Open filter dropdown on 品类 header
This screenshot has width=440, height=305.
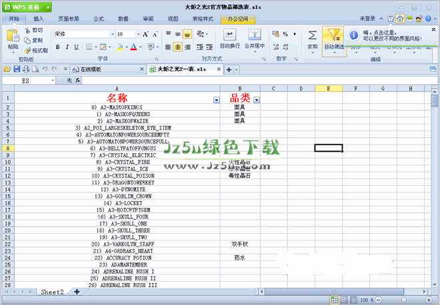point(257,100)
